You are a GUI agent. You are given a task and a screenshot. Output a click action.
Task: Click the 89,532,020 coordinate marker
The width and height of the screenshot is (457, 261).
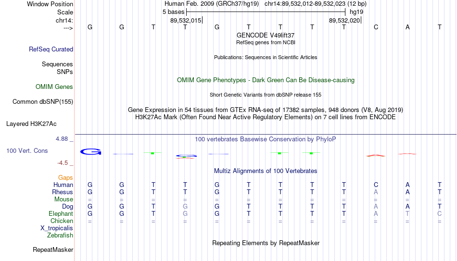pyautogui.click(x=344, y=20)
